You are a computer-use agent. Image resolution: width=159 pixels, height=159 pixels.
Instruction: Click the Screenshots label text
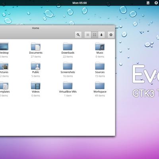[68, 72]
